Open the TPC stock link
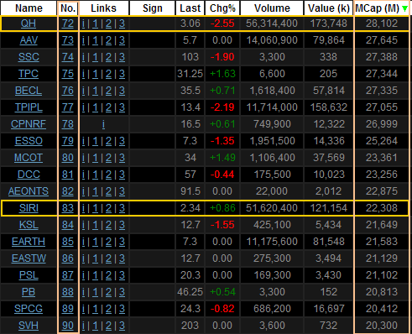412x334 pixels. click(x=29, y=74)
